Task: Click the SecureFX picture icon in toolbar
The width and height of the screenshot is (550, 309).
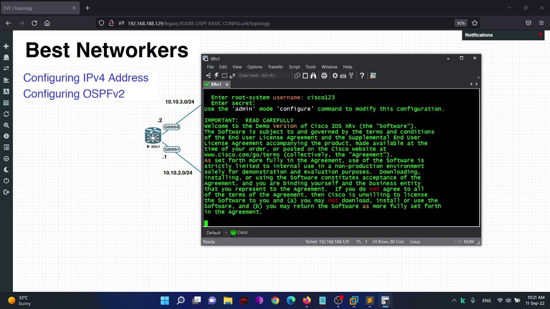Action: 373,76
